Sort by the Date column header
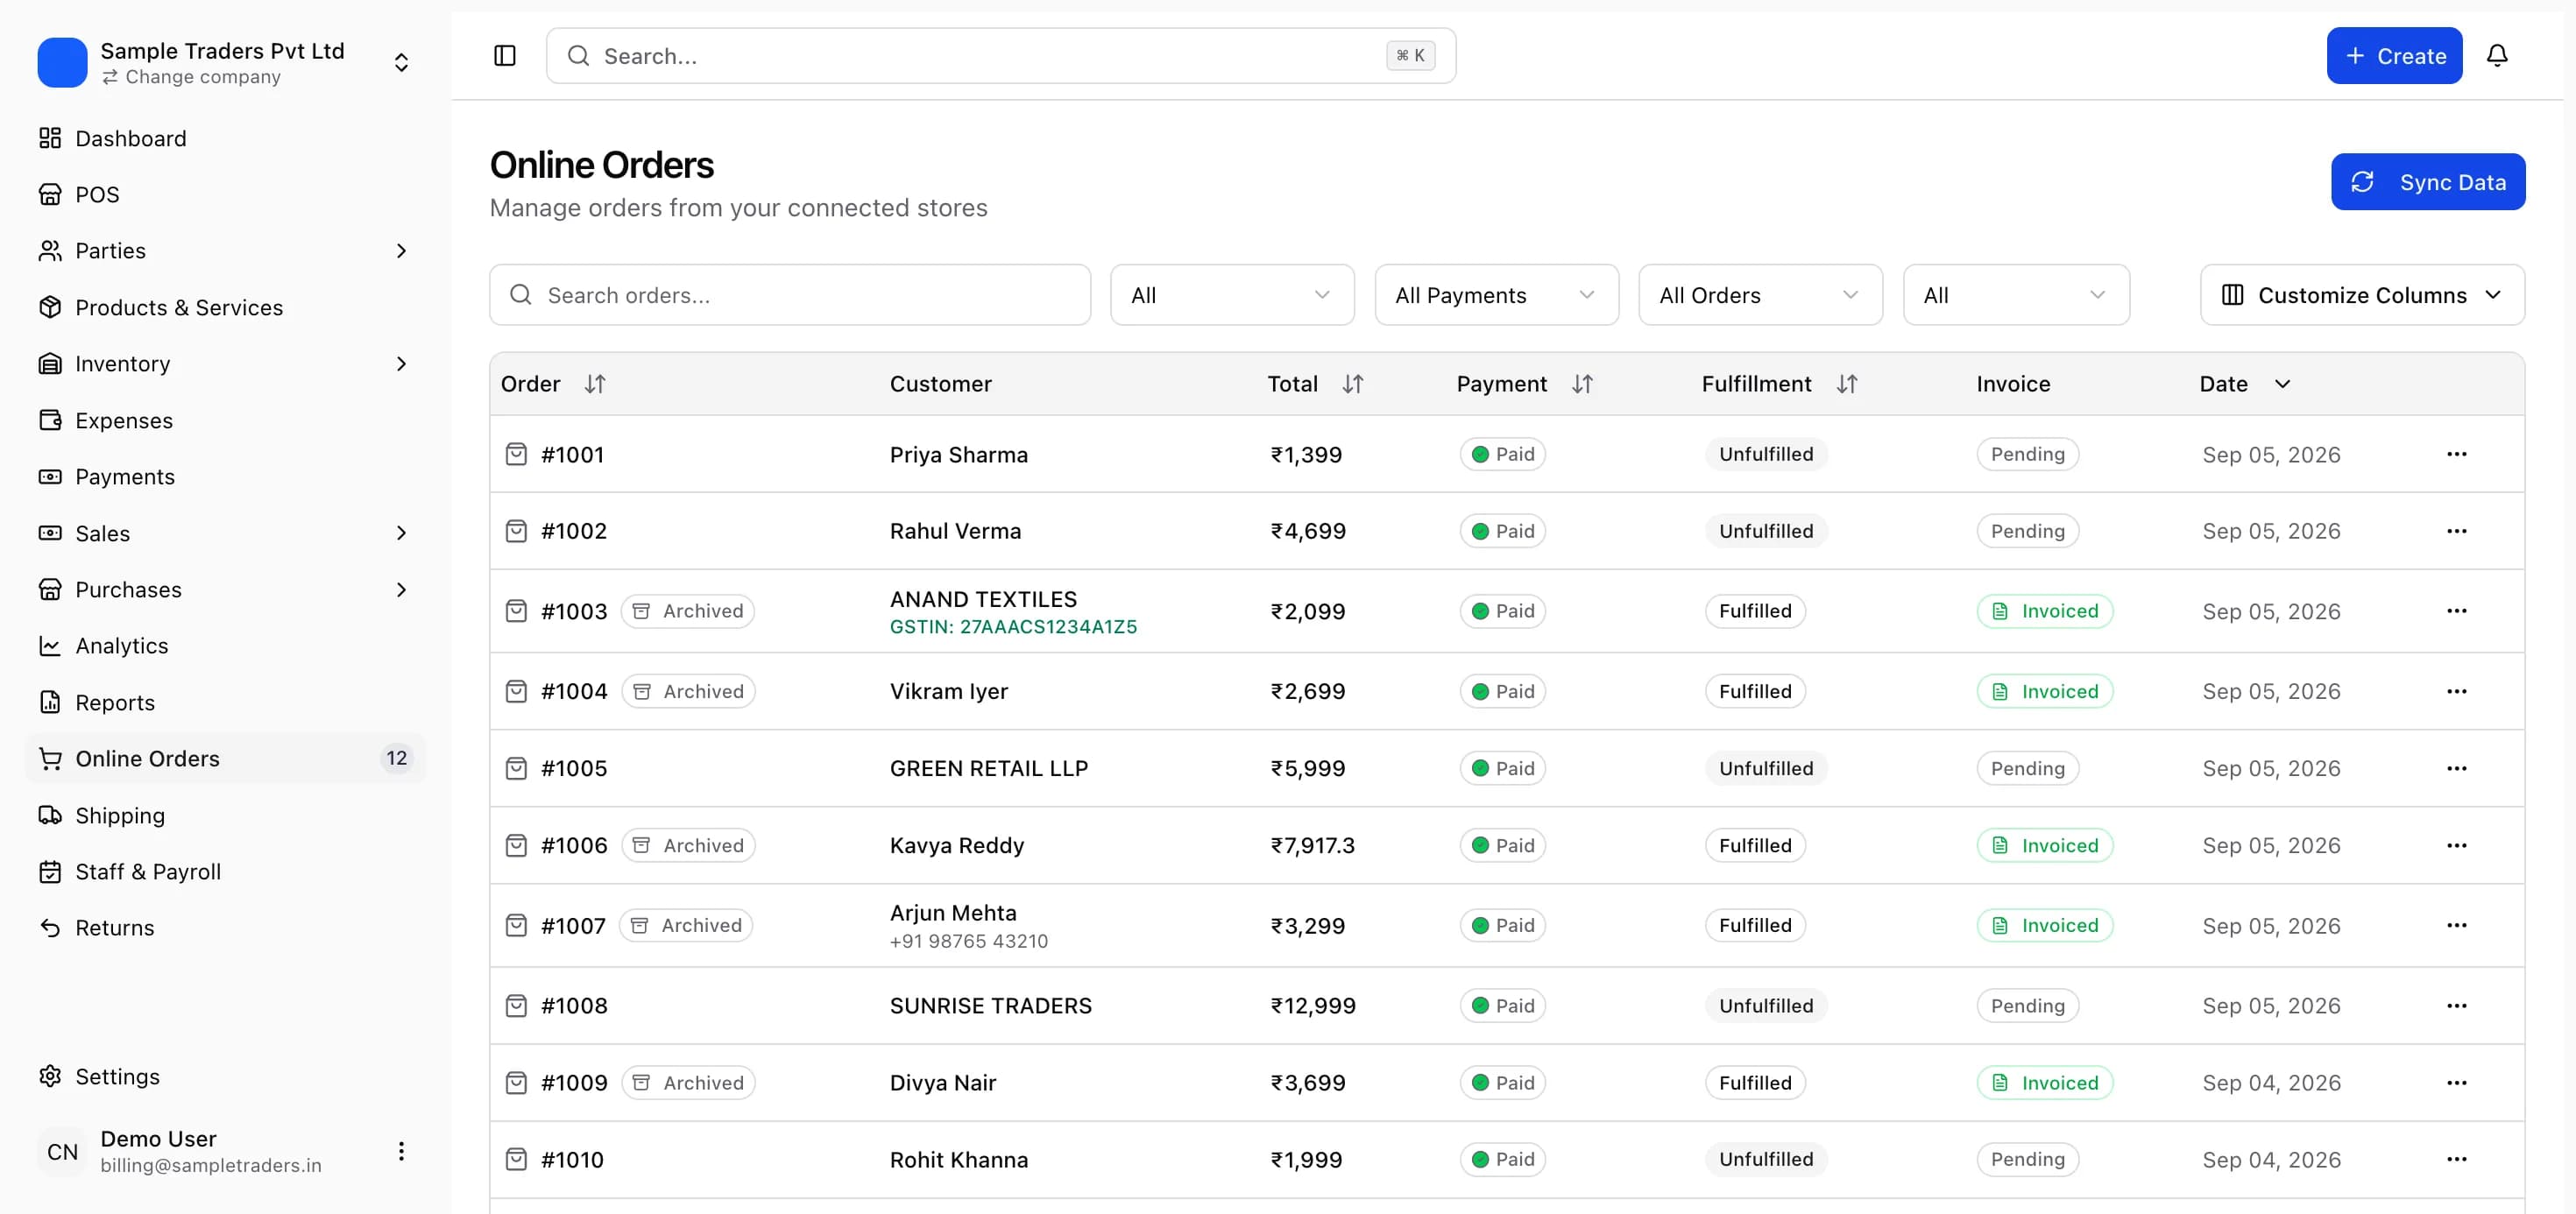Viewport: 2576px width, 1214px height. 2244,384
